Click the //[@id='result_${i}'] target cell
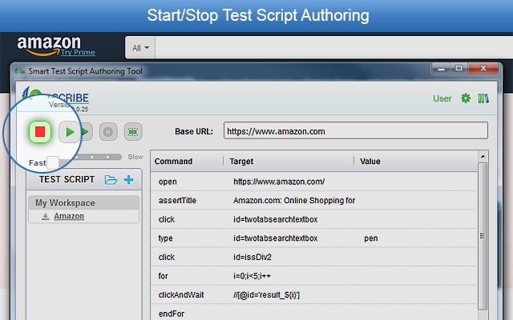Image resolution: width=513 pixels, height=320 pixels. 266,295
